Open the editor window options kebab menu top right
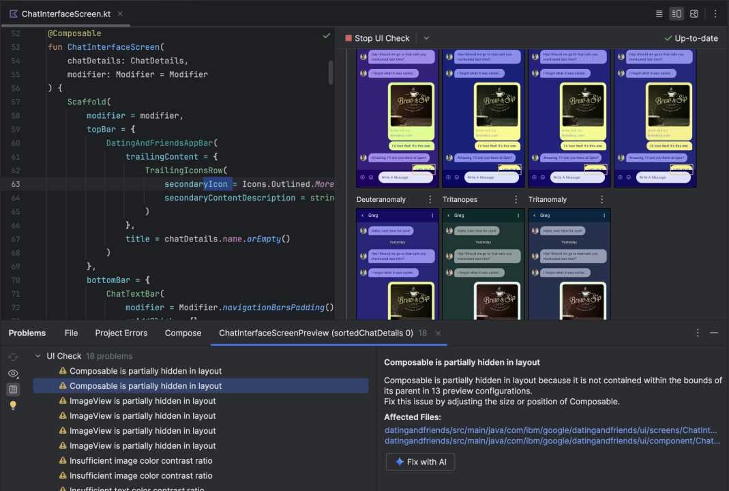Viewport: 729px width, 491px height. tap(714, 14)
